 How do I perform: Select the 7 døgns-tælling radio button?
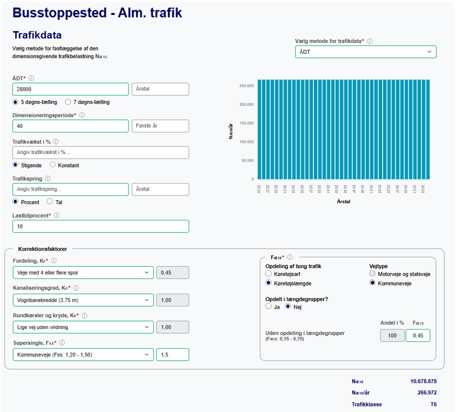(x=68, y=102)
